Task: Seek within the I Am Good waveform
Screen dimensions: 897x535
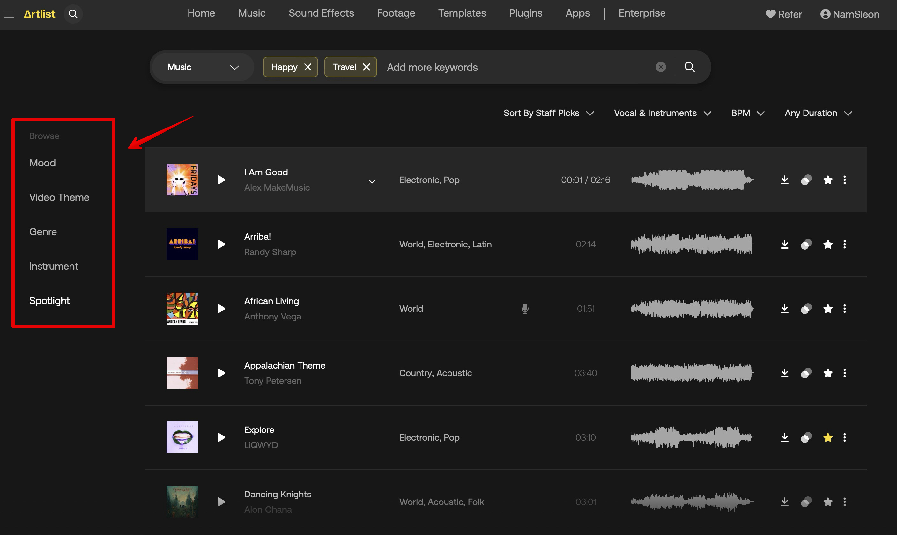Action: tap(692, 180)
